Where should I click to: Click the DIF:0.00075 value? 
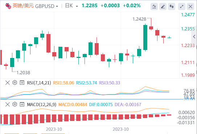(101, 105)
